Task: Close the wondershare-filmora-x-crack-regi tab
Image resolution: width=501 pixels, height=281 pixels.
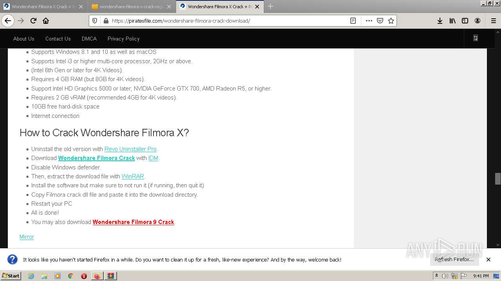Action: (169, 7)
